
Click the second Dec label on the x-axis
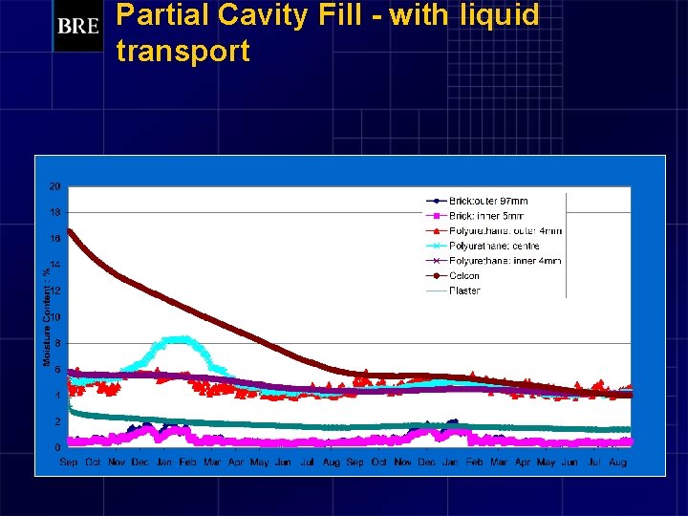tap(426, 462)
